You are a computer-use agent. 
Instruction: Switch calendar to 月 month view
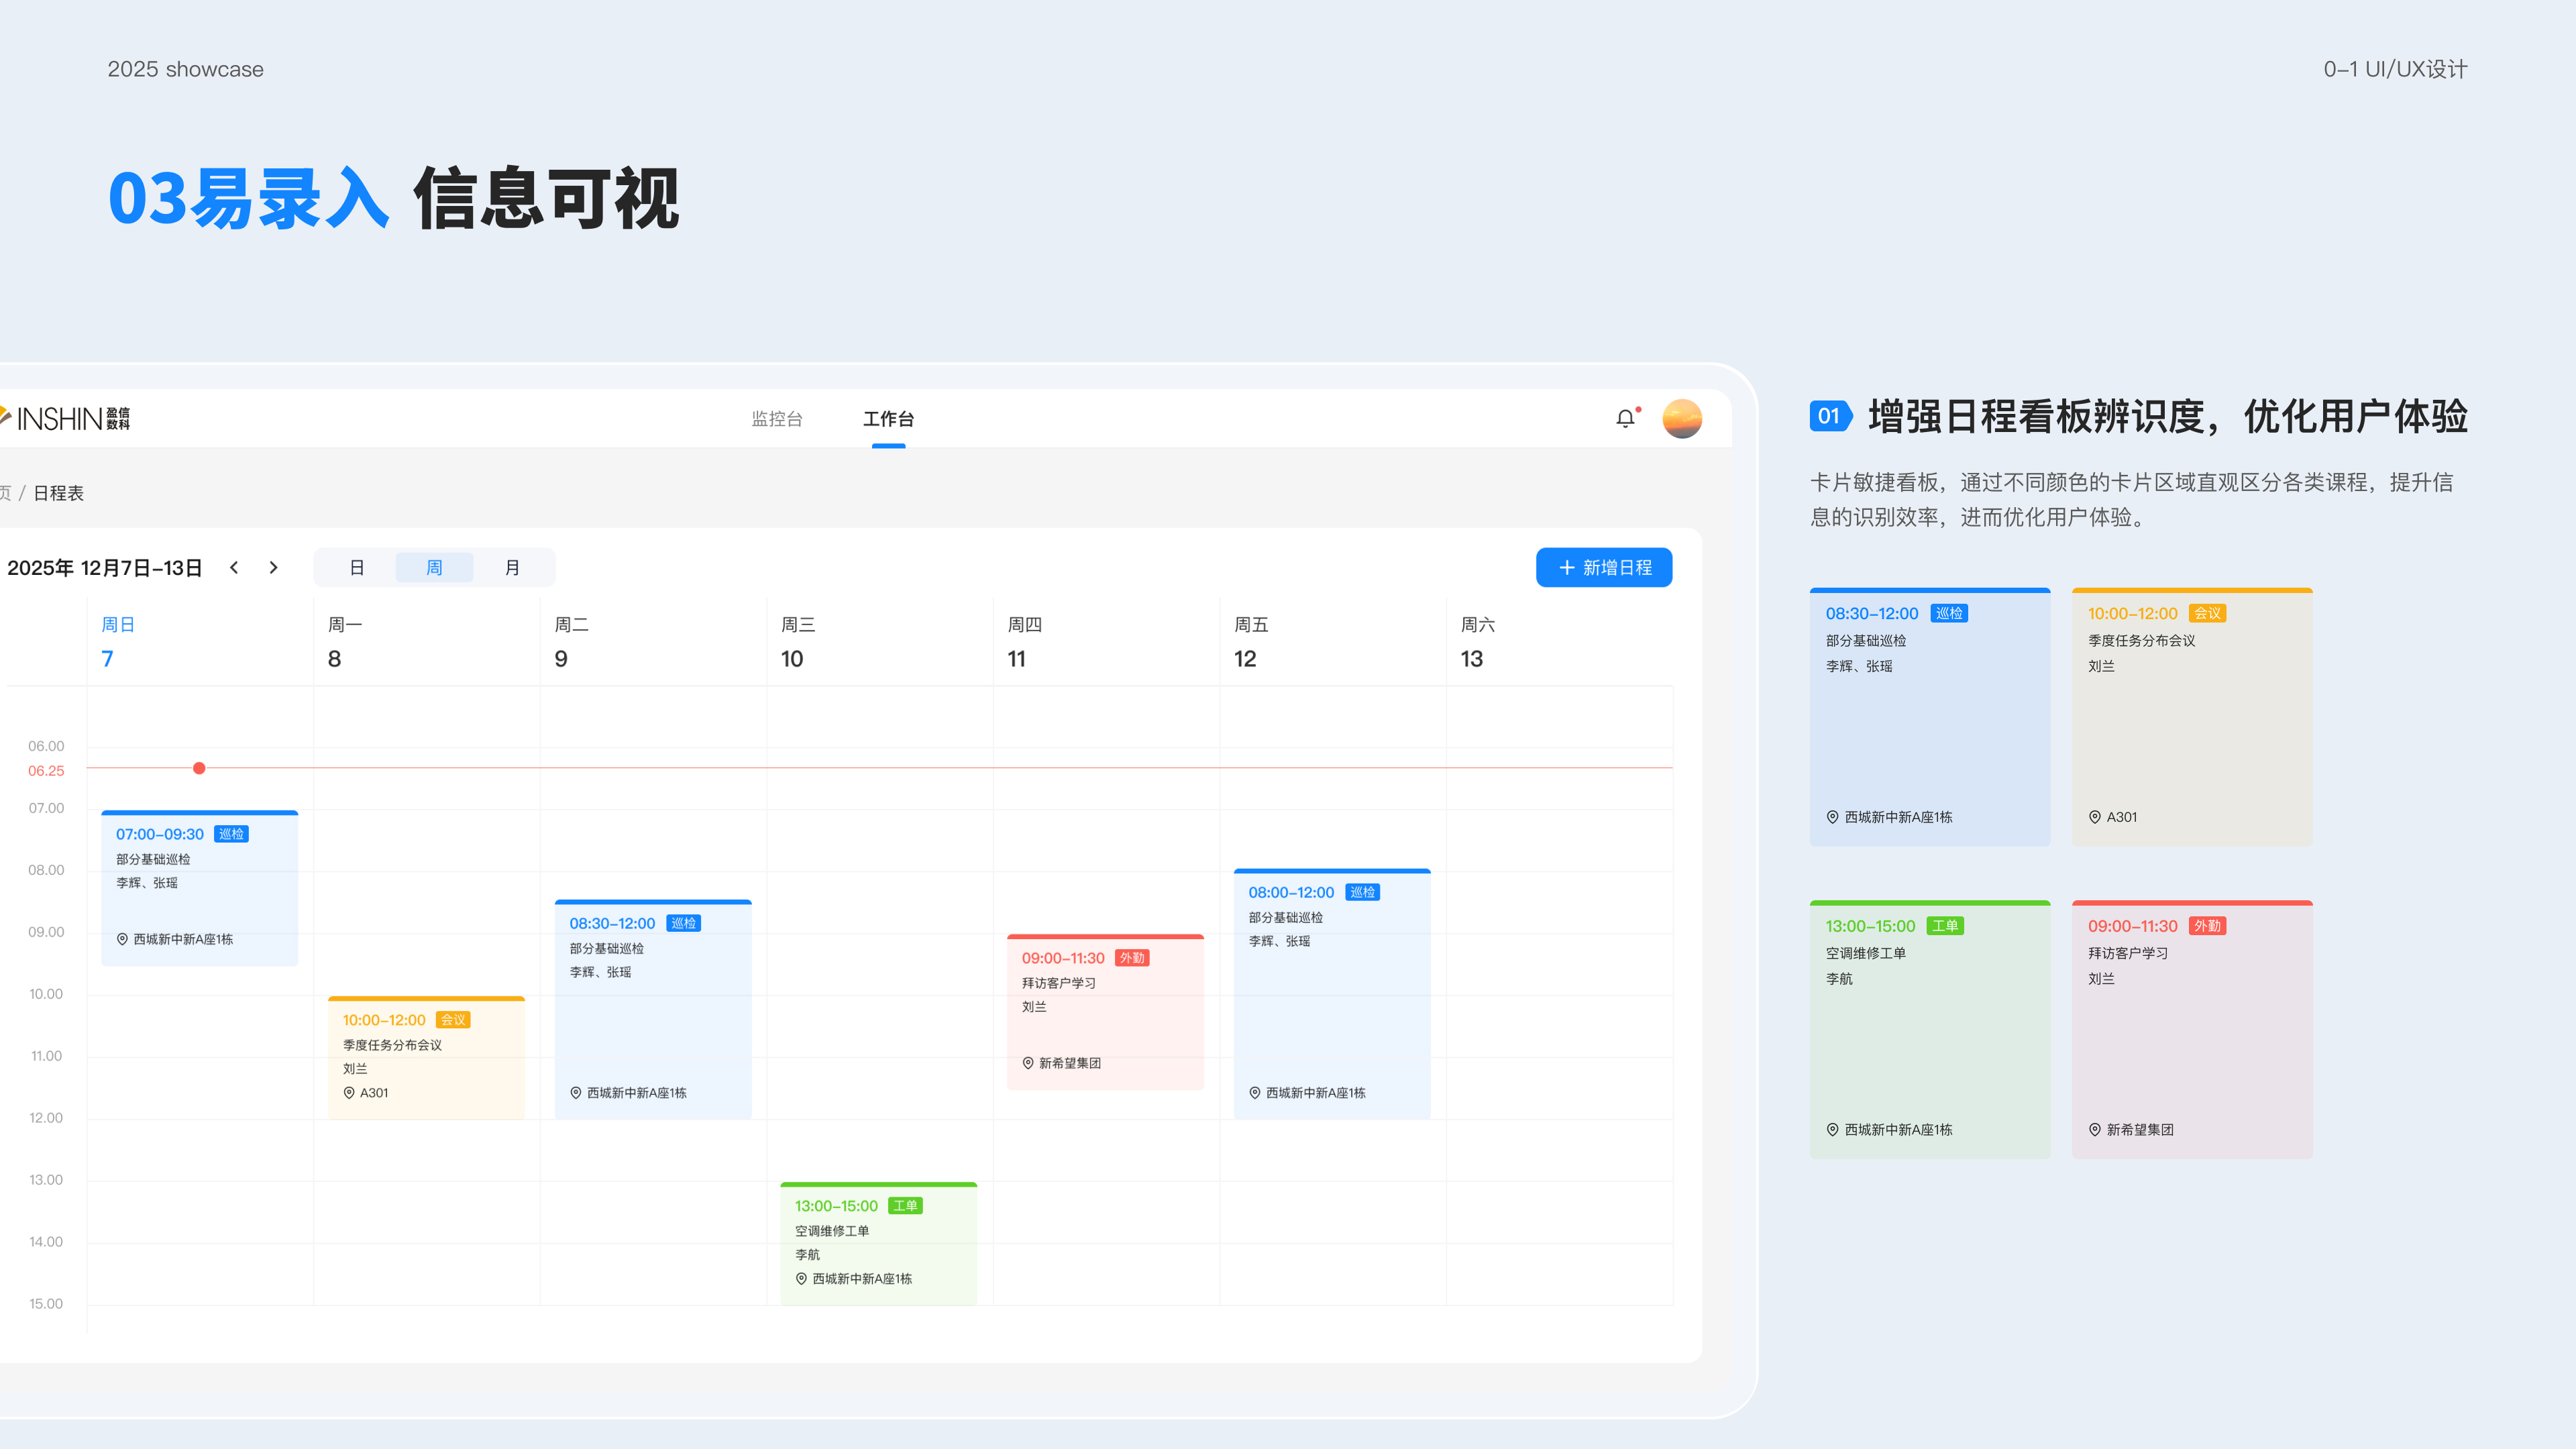512,567
